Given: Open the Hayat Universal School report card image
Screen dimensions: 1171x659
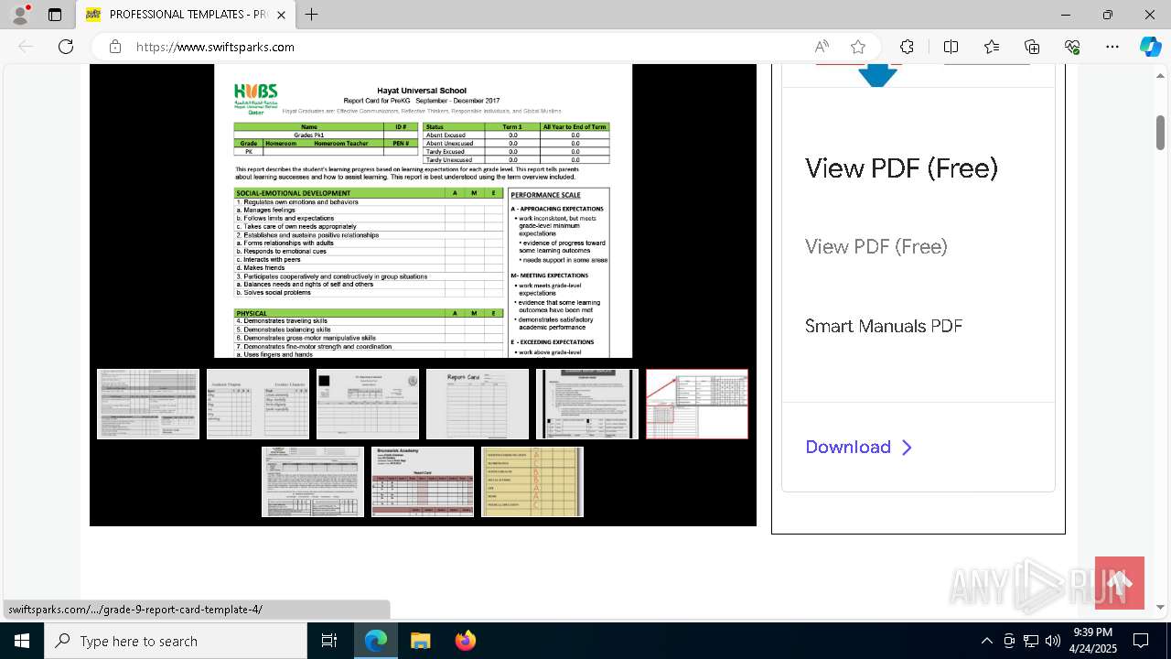Looking at the screenshot, I should (423, 211).
